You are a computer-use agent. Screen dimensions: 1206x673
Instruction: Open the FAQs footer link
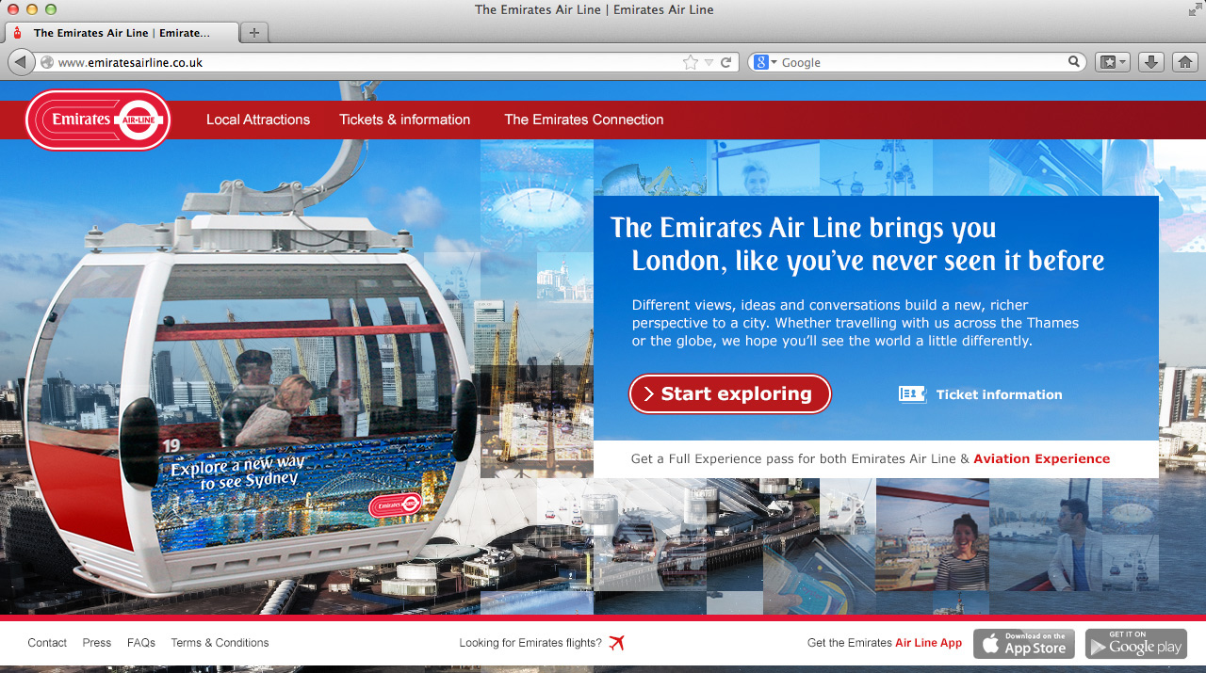[141, 643]
